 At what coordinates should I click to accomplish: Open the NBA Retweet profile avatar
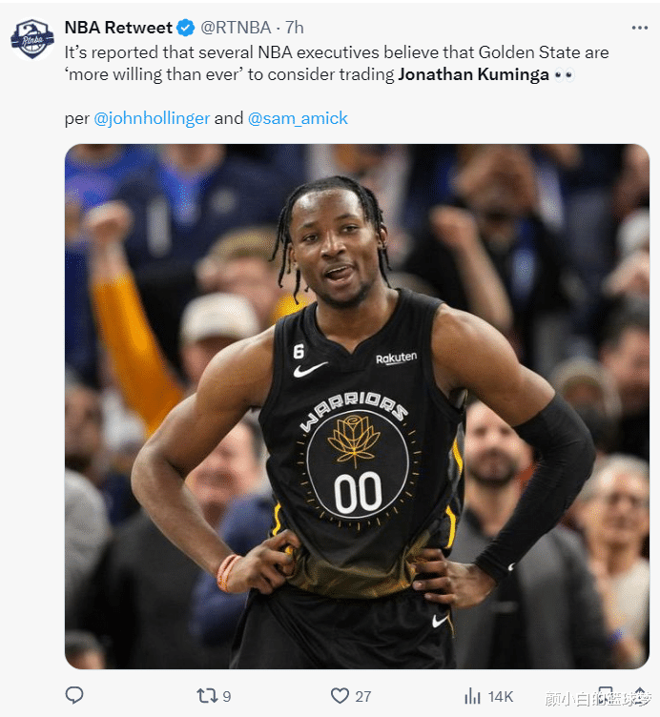click(x=32, y=39)
